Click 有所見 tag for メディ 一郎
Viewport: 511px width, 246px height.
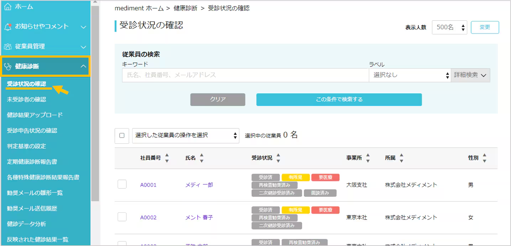[x=296, y=177]
